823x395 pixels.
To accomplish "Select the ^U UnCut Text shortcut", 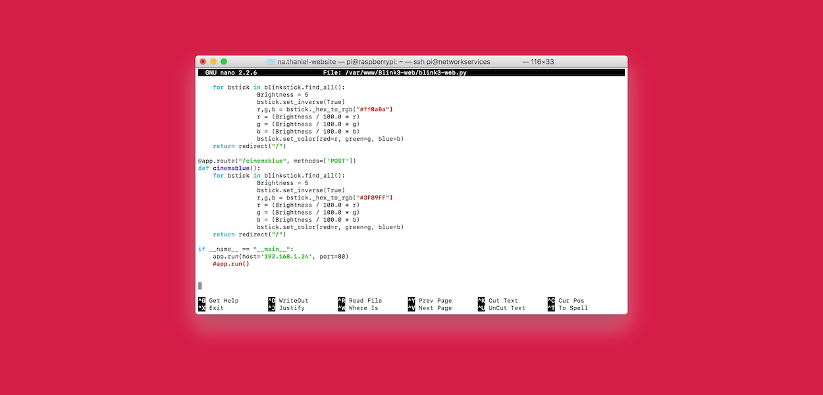I will (x=502, y=308).
